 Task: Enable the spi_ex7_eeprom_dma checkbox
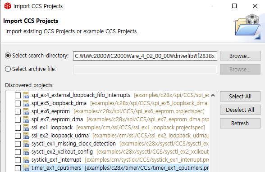pos(18,119)
